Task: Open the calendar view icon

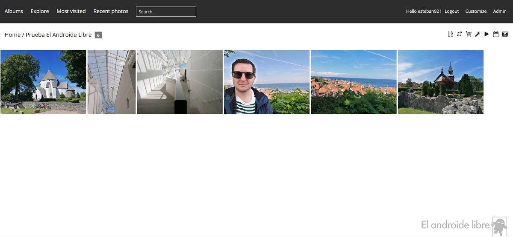Action: pos(496,34)
